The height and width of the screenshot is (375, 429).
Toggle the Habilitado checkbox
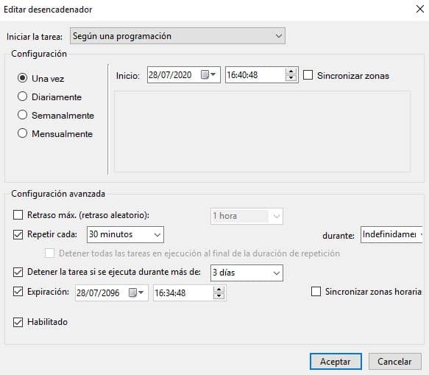18,322
